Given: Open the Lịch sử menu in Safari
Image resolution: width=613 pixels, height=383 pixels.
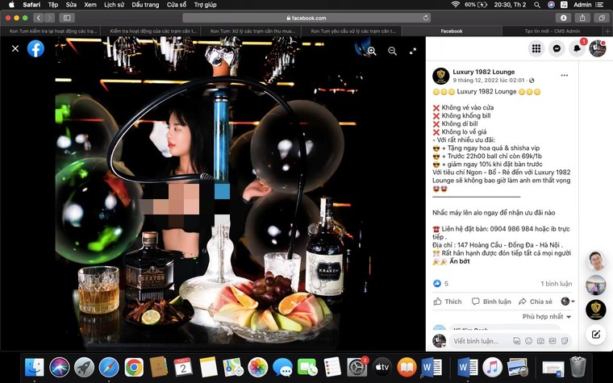Looking at the screenshot, I should click(114, 5).
